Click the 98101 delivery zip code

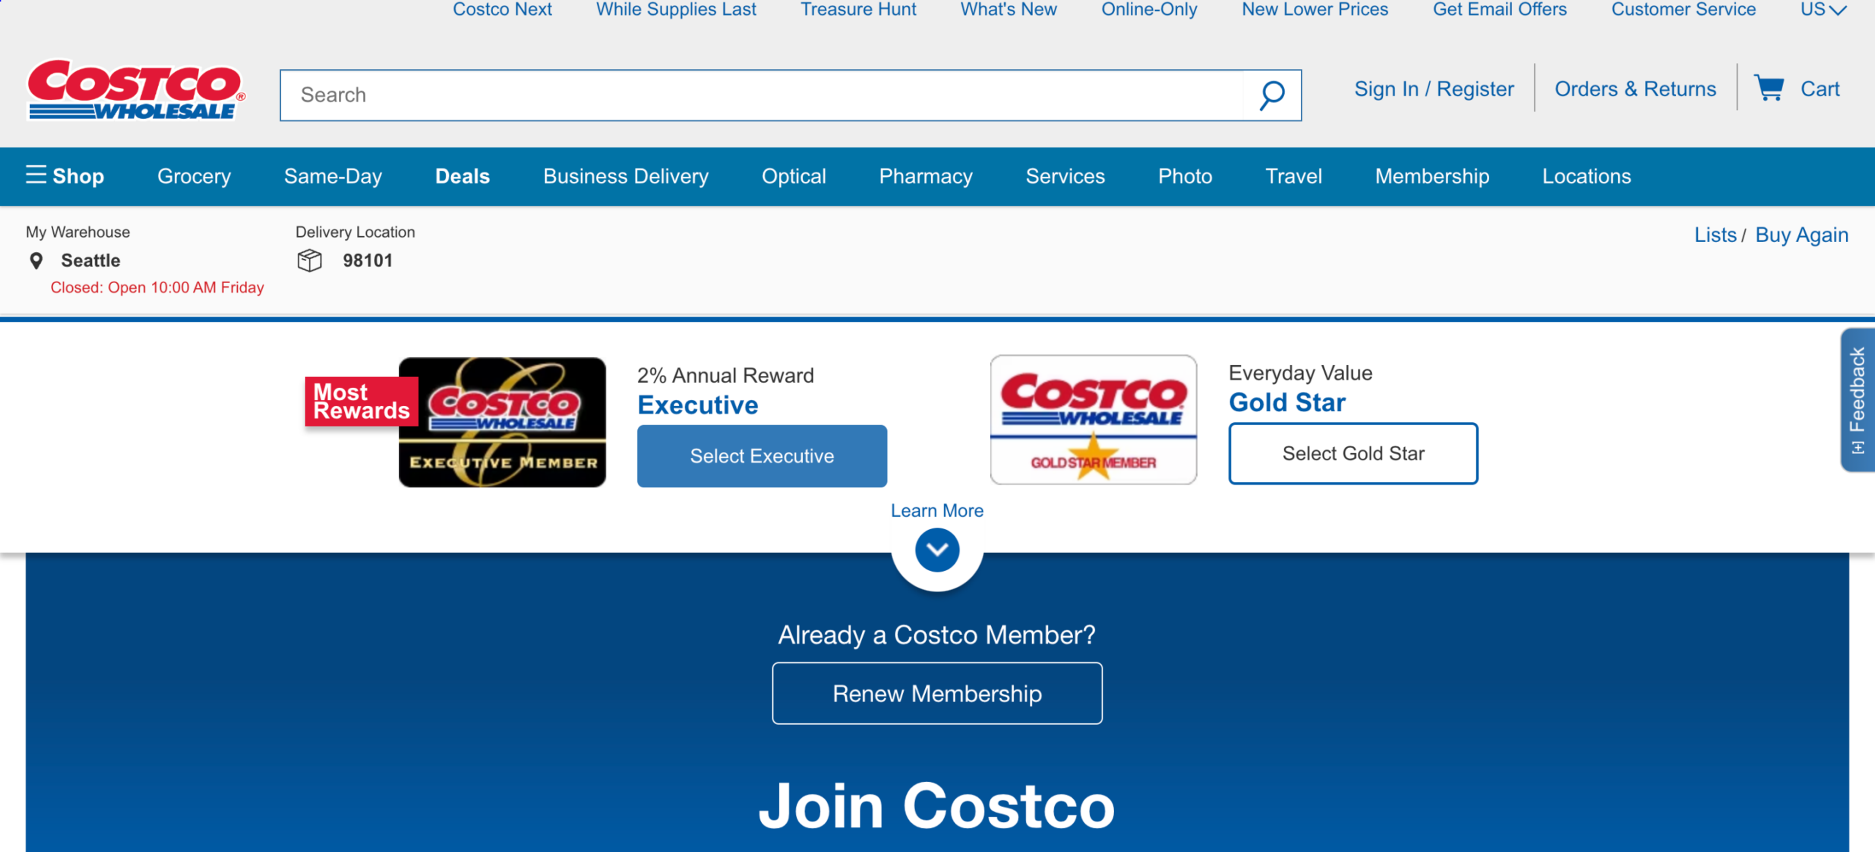click(368, 260)
